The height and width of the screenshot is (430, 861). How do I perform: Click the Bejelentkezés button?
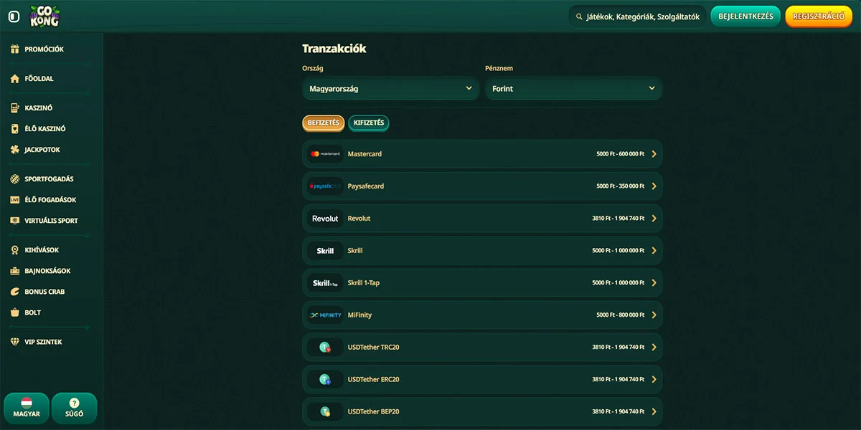745,16
